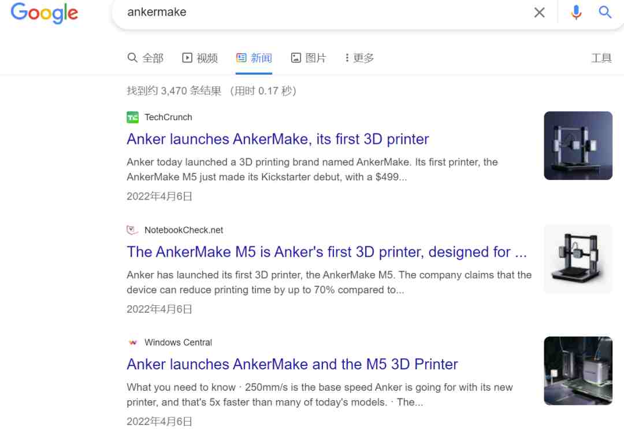Click the NotebookCheck printer thumbnail
624x429 pixels.
pos(578,258)
